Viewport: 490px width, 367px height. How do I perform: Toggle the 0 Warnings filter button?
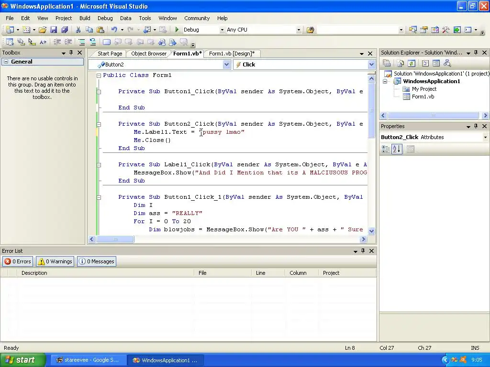click(55, 261)
